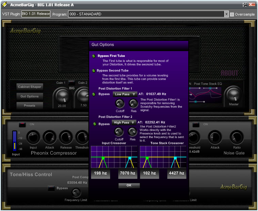The width and height of the screenshot is (258, 211).
Task: Click the 7070 hz value box
Action: coord(128,173)
